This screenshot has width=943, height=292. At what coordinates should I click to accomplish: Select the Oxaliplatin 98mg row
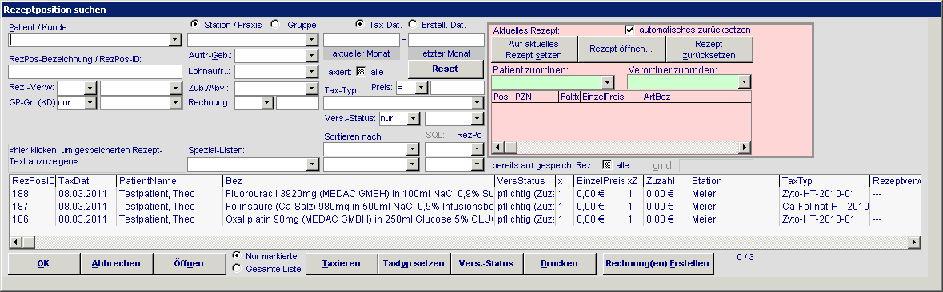click(x=464, y=219)
